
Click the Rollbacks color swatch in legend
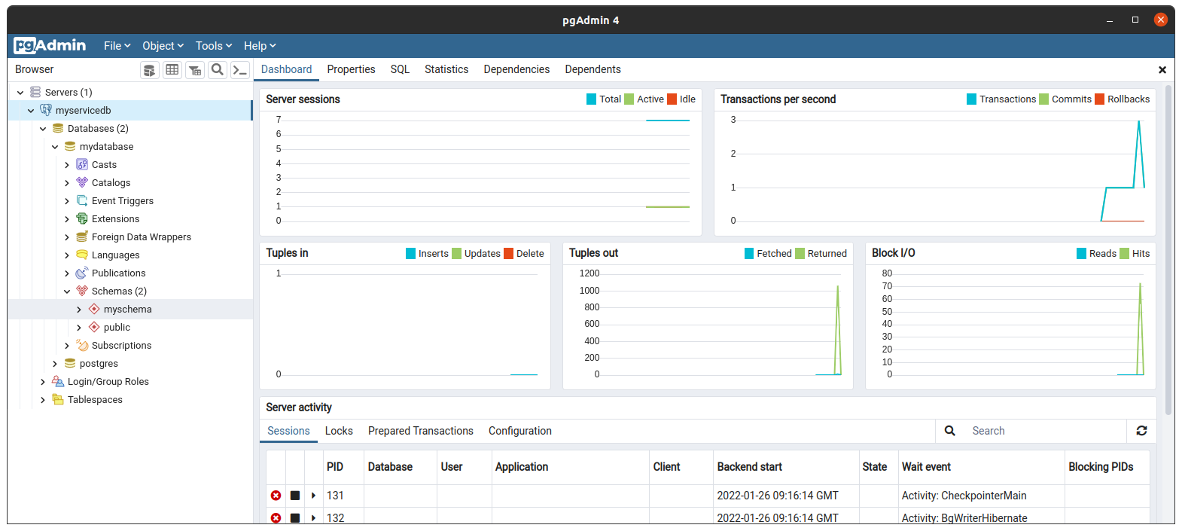(1100, 99)
